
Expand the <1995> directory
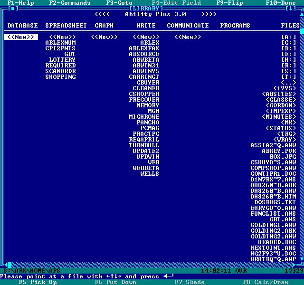[x=285, y=88]
